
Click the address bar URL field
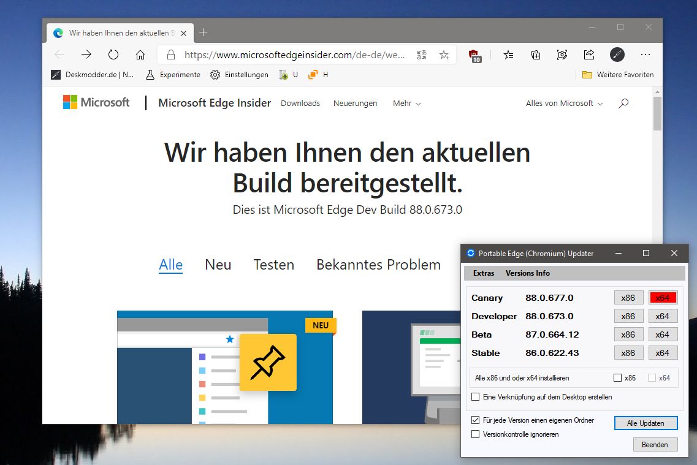(294, 55)
